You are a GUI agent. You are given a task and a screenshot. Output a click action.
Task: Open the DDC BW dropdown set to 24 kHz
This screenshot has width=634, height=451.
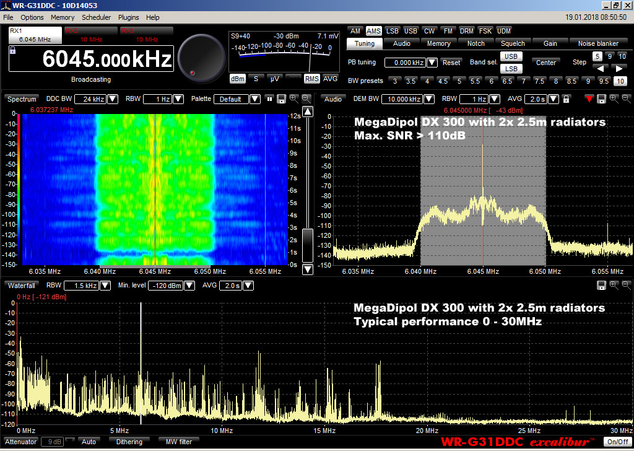113,99
